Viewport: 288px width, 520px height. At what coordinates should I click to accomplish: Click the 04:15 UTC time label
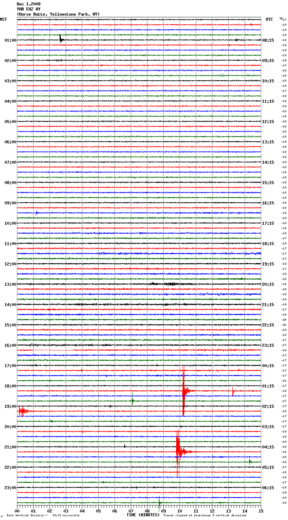pos(268,447)
